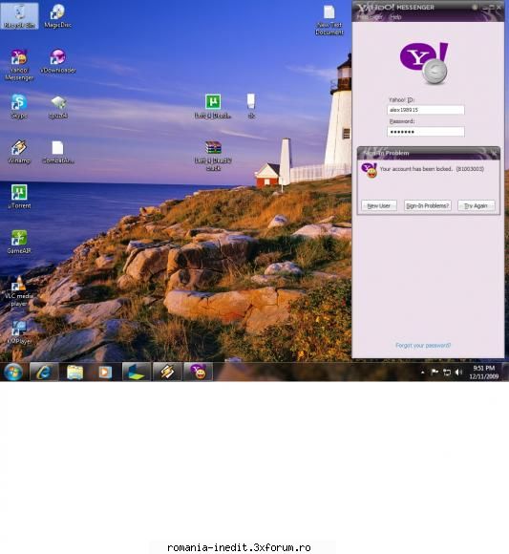Click the blue-green taskbar application icon
Viewport: 509px width, 554px height.
(136, 372)
